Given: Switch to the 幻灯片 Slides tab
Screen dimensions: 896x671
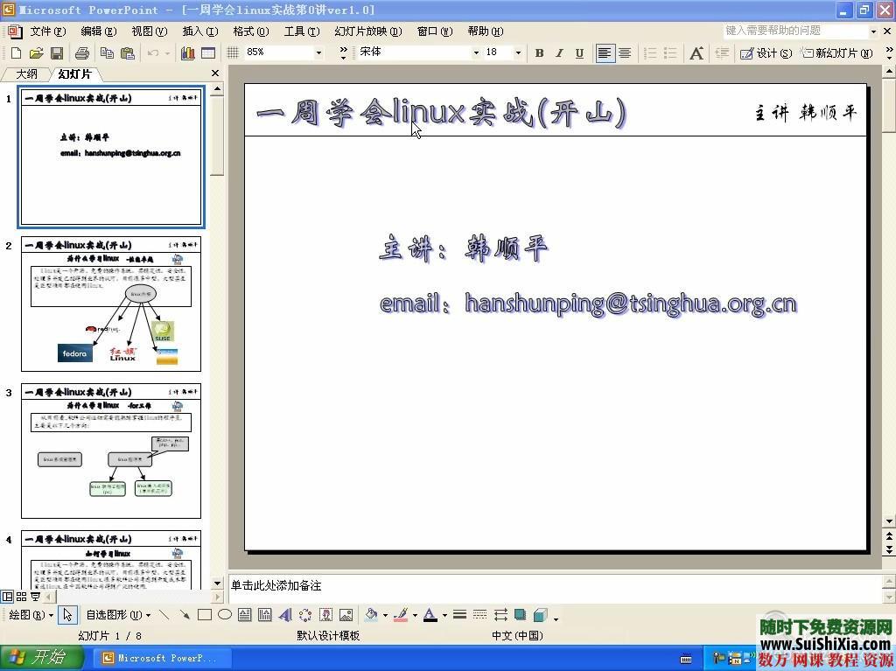Looking at the screenshot, I should click(75, 73).
